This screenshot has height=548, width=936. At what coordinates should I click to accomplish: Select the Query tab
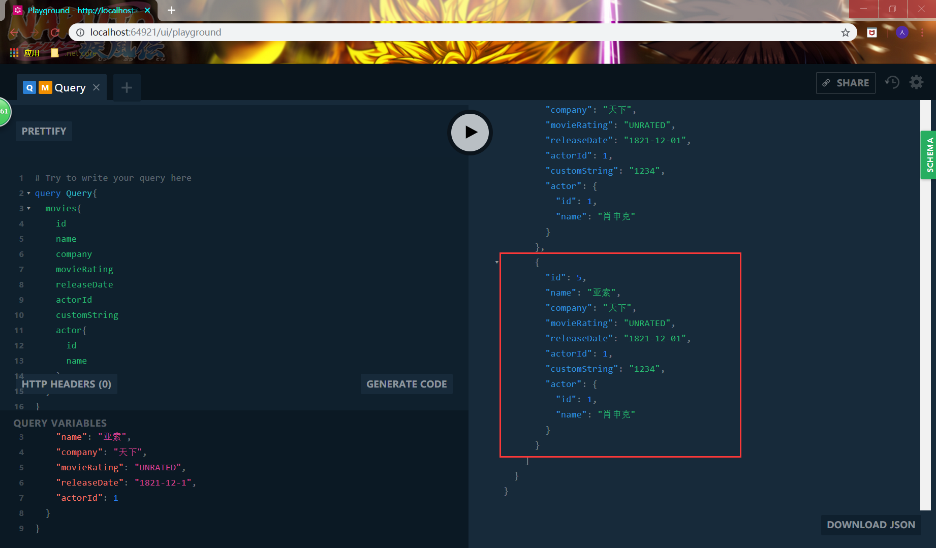pyautogui.click(x=61, y=87)
